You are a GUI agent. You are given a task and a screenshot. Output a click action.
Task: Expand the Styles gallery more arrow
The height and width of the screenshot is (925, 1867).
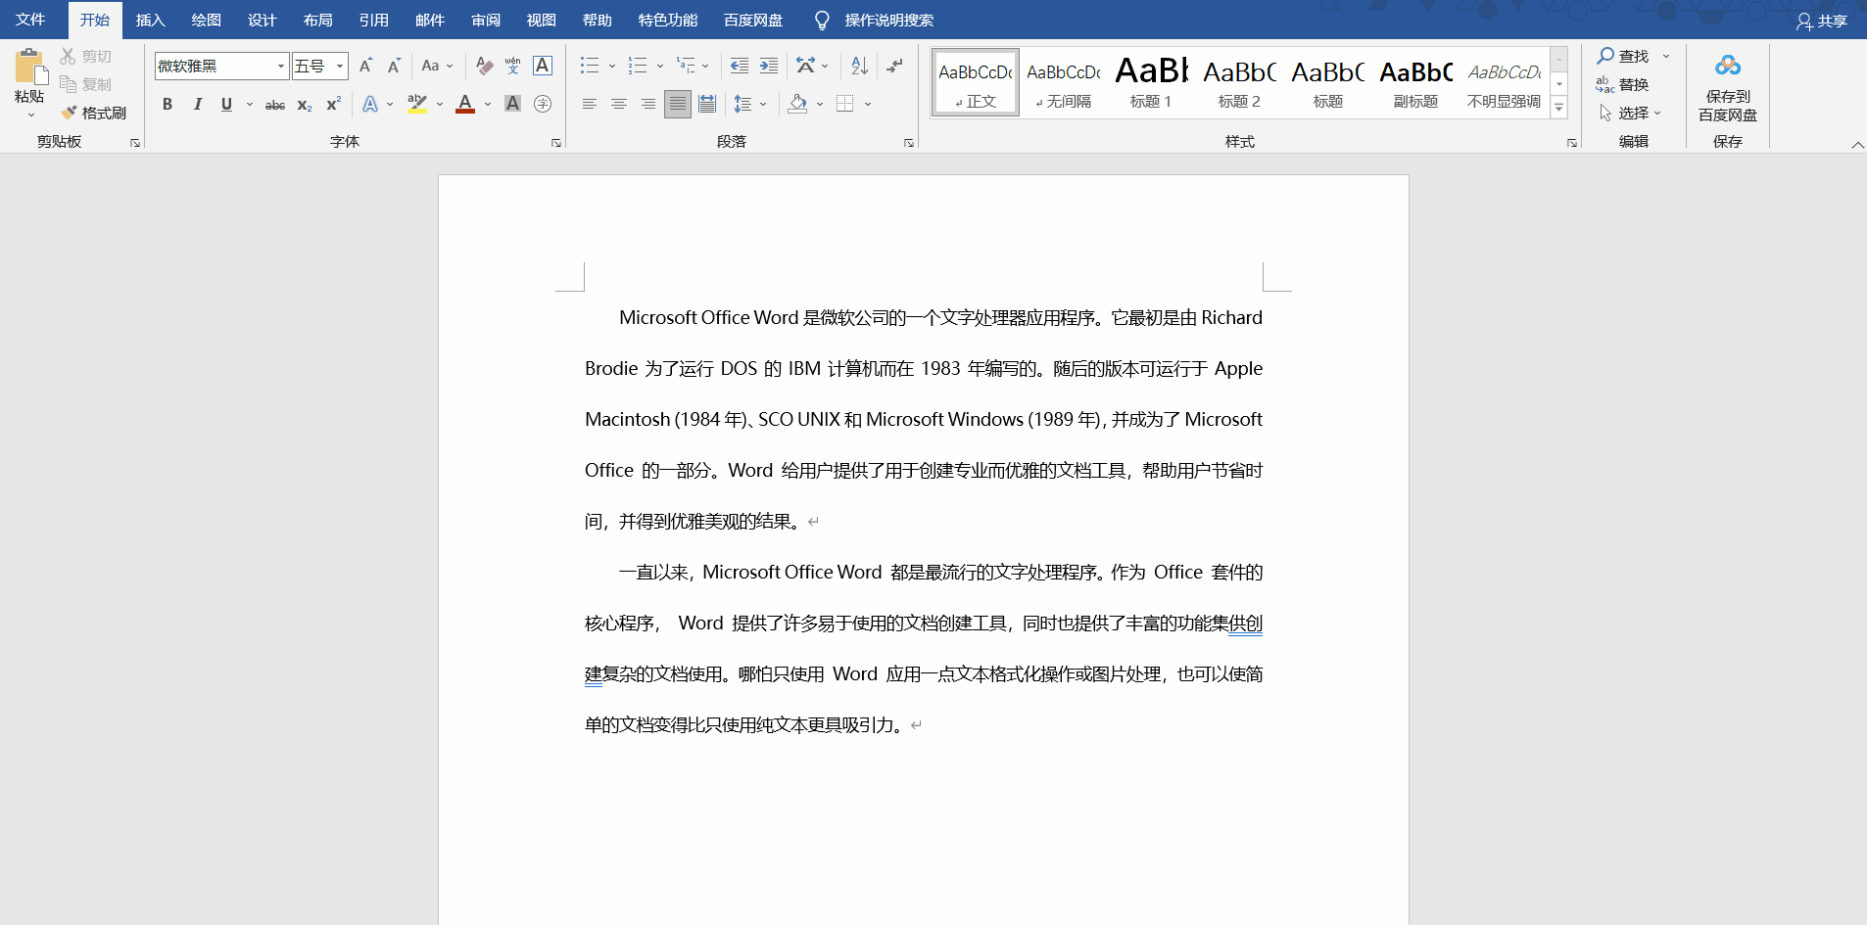point(1559,108)
